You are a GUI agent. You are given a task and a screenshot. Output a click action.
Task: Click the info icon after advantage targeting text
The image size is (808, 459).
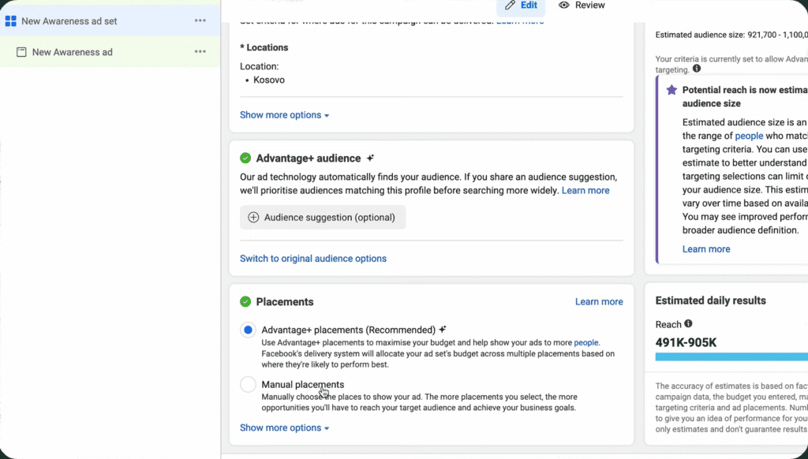point(697,69)
